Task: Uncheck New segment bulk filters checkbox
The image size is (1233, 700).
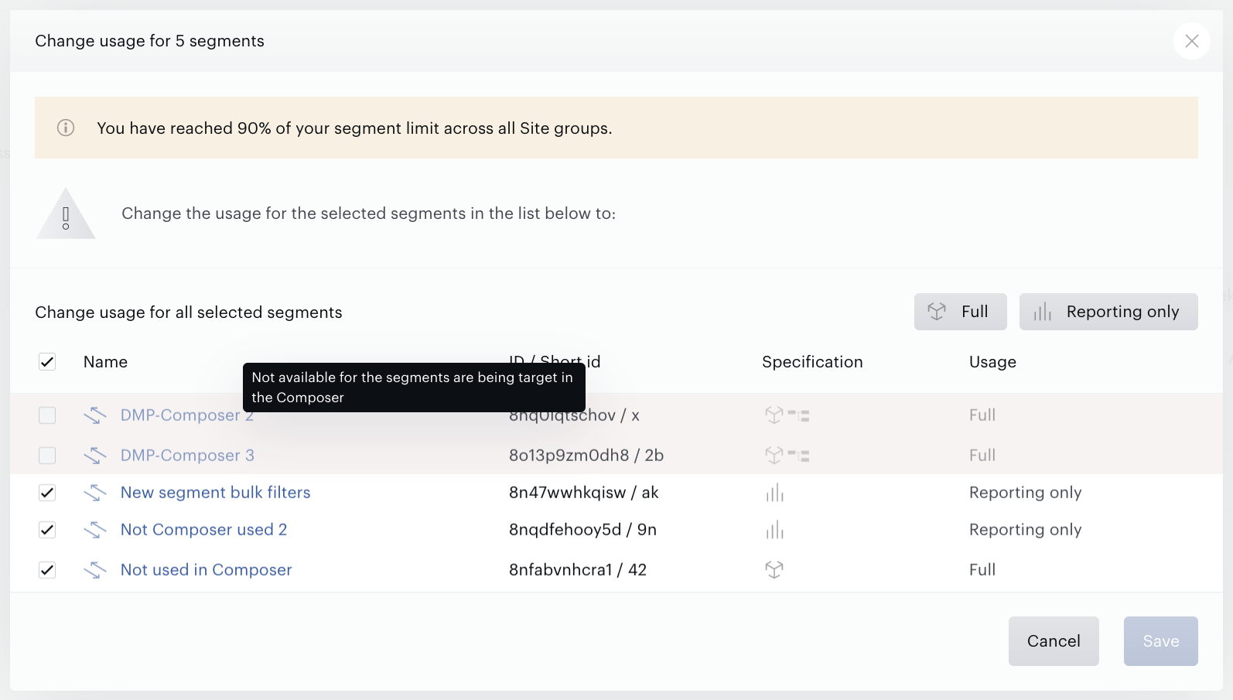Action: [x=47, y=493]
